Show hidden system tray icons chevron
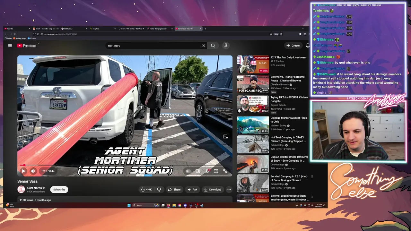Viewport: 411px width, 231px height. click(297, 205)
